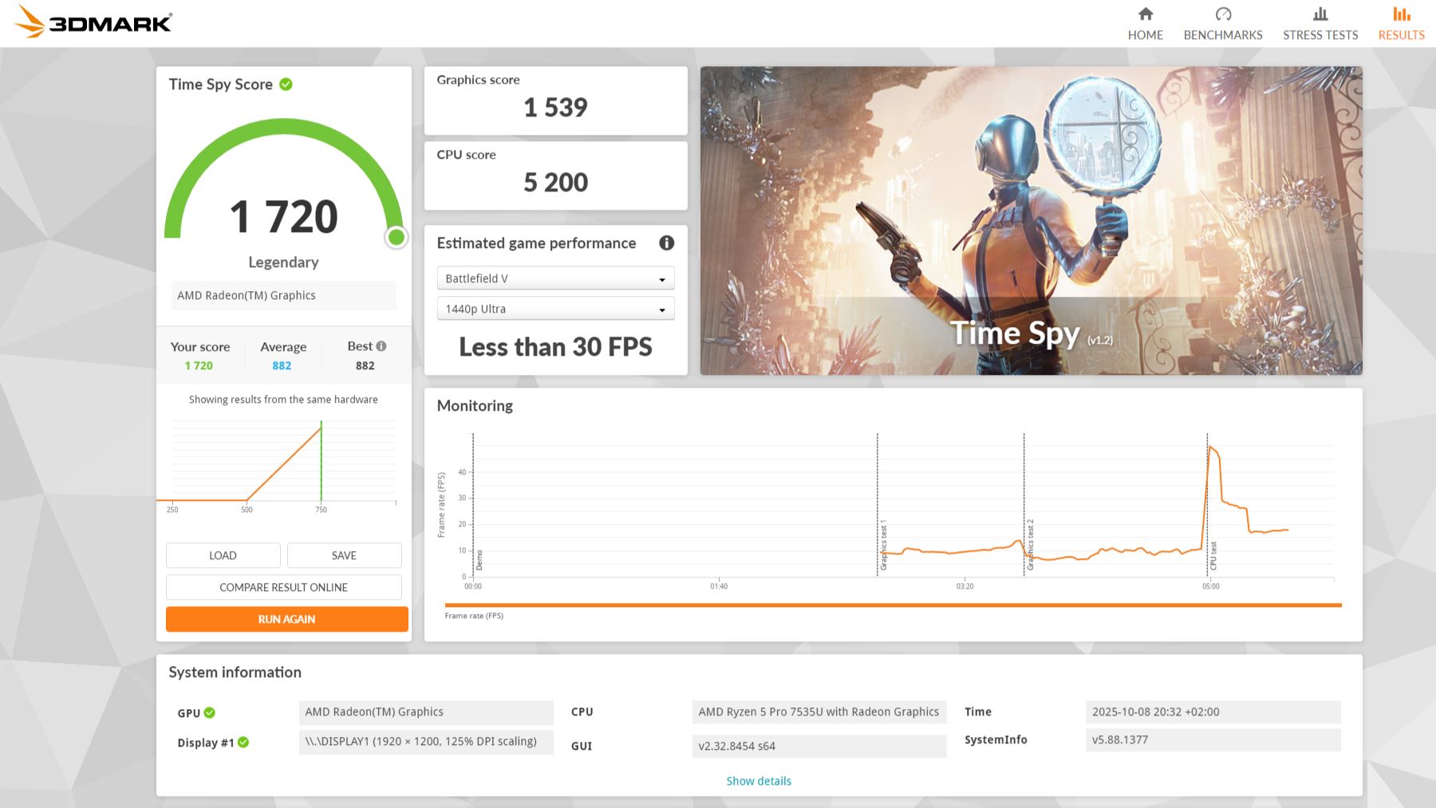Click the CPU test marker in monitoring graph
Viewport: 1436px width, 808px height.
(x=1212, y=555)
